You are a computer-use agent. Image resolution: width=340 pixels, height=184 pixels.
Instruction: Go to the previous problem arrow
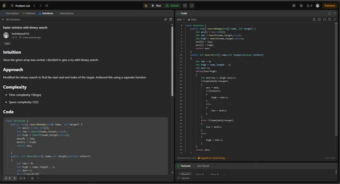pos(34,5)
